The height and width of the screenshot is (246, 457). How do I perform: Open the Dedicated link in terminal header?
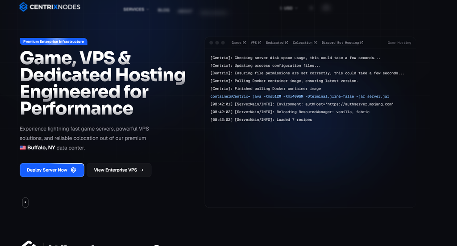point(274,43)
